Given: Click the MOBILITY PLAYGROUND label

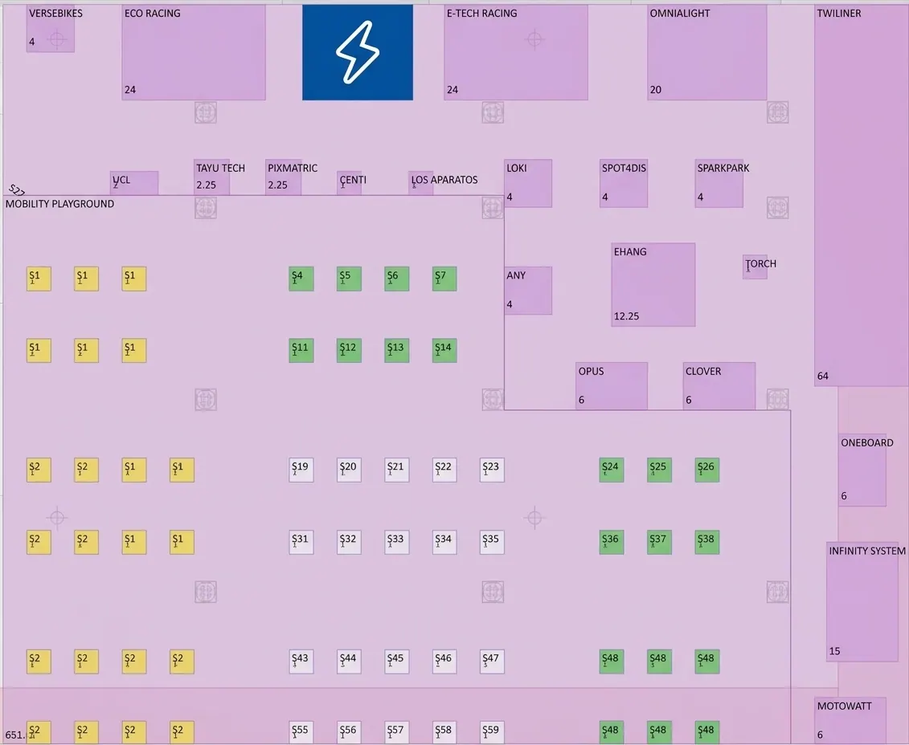Looking at the screenshot, I should click(59, 204).
